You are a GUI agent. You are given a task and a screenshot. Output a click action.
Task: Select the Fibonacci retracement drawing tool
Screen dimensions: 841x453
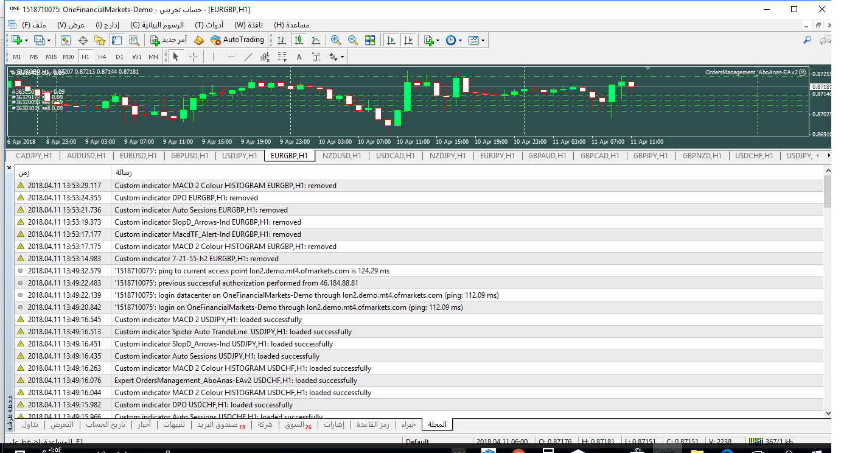point(282,57)
